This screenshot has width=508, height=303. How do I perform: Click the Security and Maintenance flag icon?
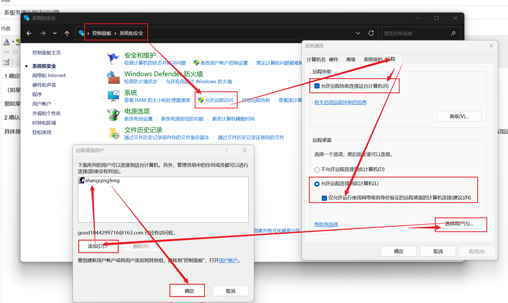tap(113, 58)
